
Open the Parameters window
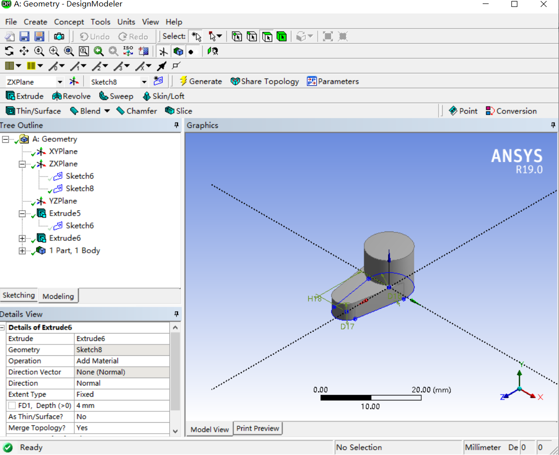coord(333,81)
